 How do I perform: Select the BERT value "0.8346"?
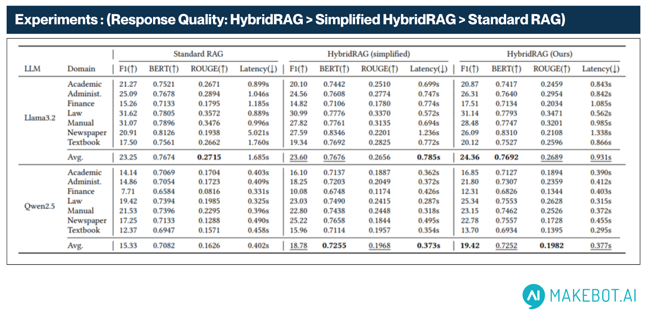pyautogui.click(x=334, y=133)
